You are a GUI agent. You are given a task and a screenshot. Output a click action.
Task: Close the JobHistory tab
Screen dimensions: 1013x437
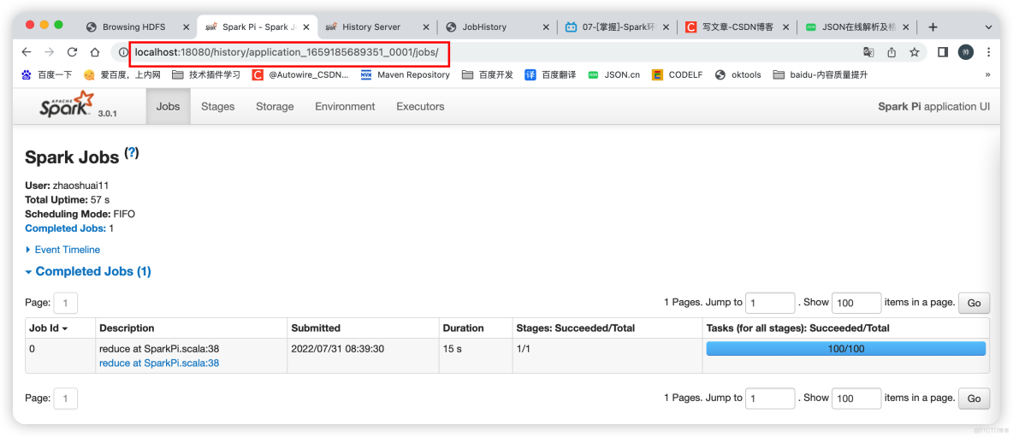(547, 27)
